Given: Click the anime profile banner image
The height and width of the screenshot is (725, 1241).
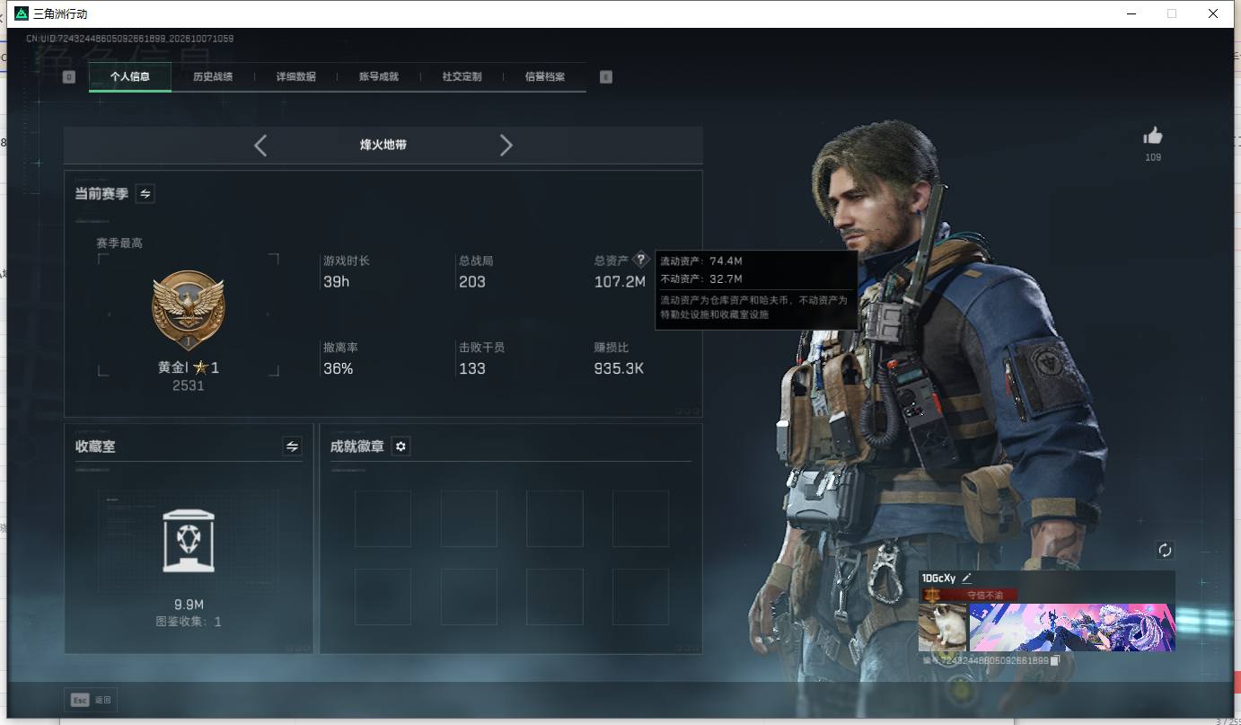Looking at the screenshot, I should pos(1072,627).
